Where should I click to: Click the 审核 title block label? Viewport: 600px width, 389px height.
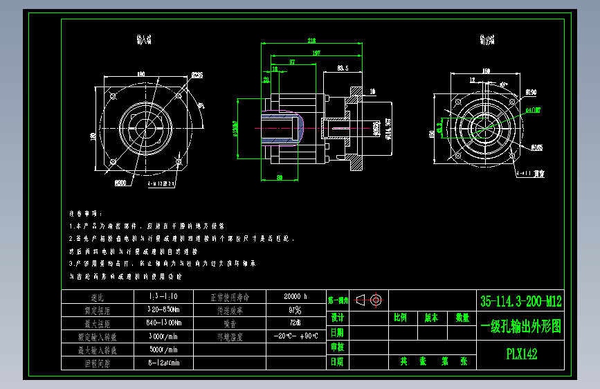[338, 347]
